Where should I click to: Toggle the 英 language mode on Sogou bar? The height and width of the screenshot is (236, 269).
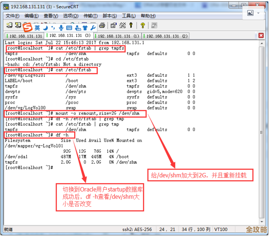pyautogui.click(x=37, y=28)
